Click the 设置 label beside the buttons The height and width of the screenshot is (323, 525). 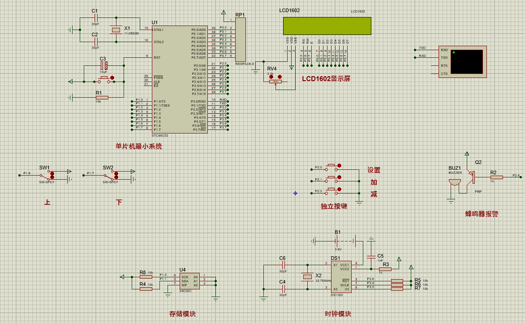coord(374,170)
